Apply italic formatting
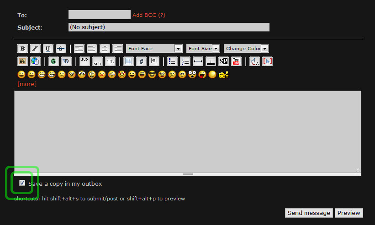 pos(35,49)
